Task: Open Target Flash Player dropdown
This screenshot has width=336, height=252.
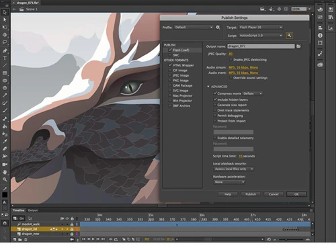Action: pos(261,28)
